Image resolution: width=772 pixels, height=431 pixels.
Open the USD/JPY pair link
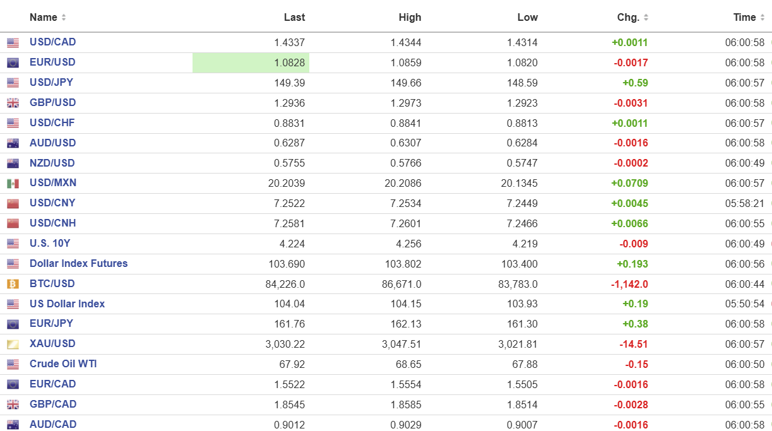coord(51,82)
